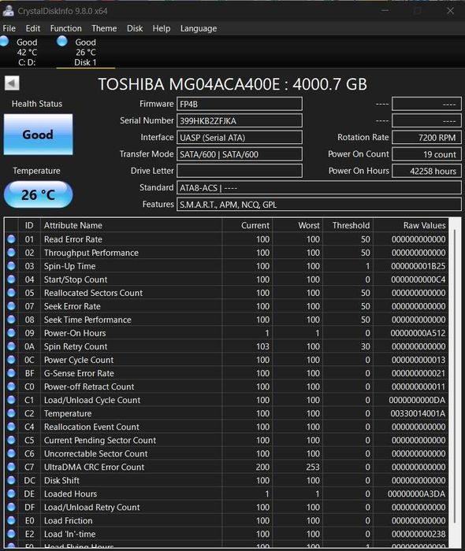Click the Worst column header
The image size is (465, 551).
tap(298, 225)
